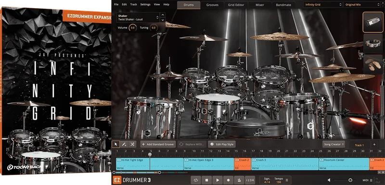This screenshot has width=385, height=185.
Task: Mute using the speaker icon
Action: coord(329,180)
